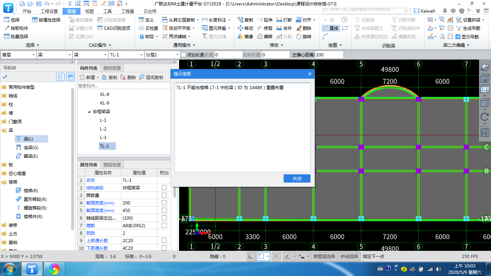
Task: Click 层间复制 in component list toolbar
Action: click(151, 77)
